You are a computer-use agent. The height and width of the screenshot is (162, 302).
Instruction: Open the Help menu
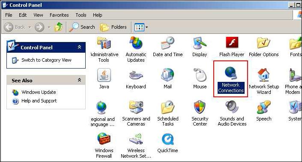pyautogui.click(x=98, y=15)
